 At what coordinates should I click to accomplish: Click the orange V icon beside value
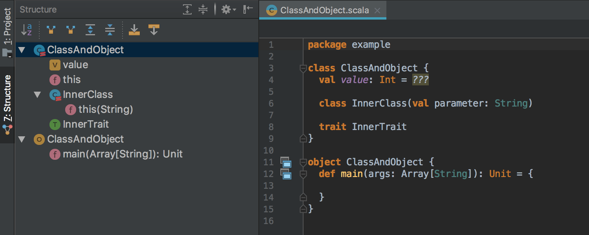55,65
